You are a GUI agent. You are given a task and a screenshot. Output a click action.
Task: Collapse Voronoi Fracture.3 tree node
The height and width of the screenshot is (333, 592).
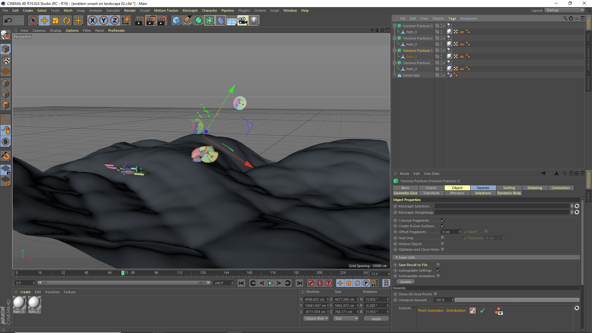coord(394,26)
